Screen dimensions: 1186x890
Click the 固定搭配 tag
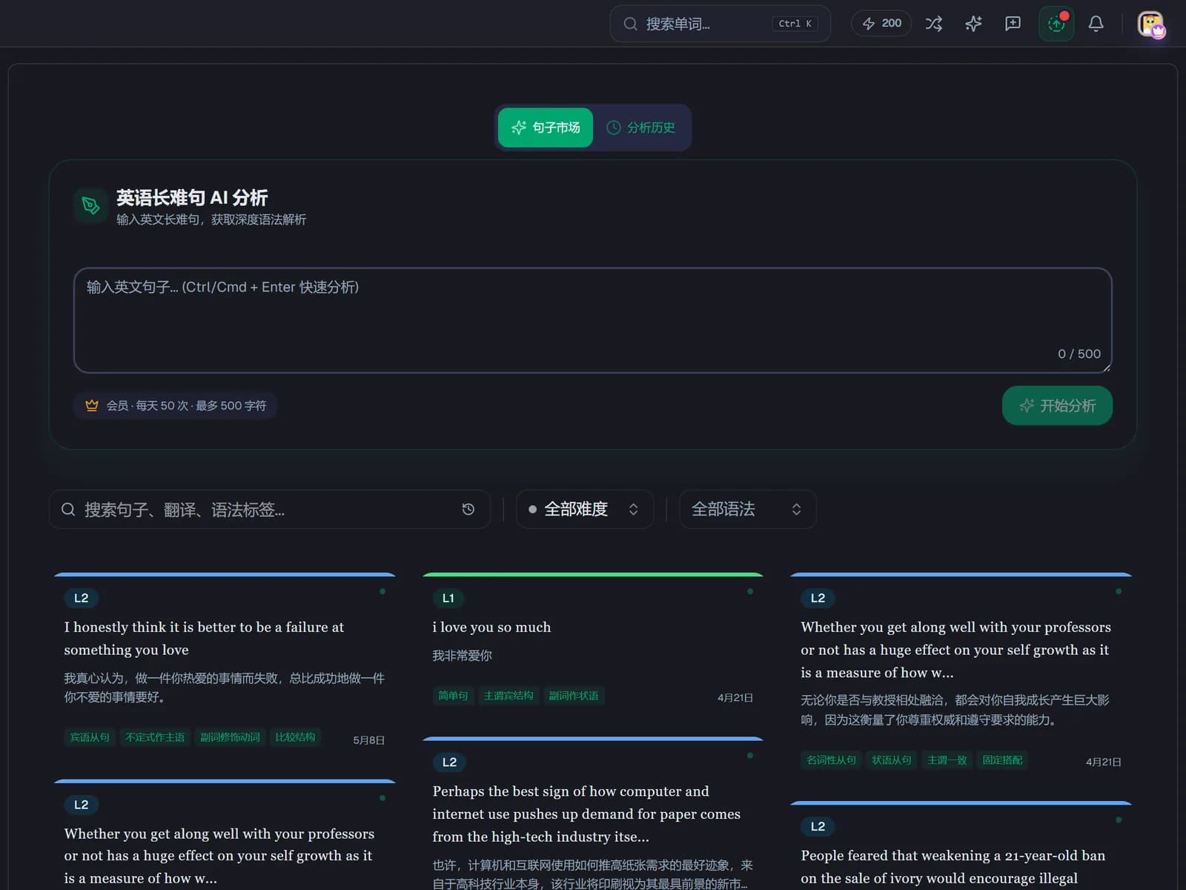pyautogui.click(x=1002, y=760)
